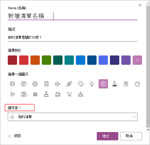Click the scrollbar up arrow
Screen dimensions: 150x145
[148, 4]
